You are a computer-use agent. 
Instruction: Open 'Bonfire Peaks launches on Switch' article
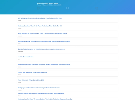tap(41, 49)
